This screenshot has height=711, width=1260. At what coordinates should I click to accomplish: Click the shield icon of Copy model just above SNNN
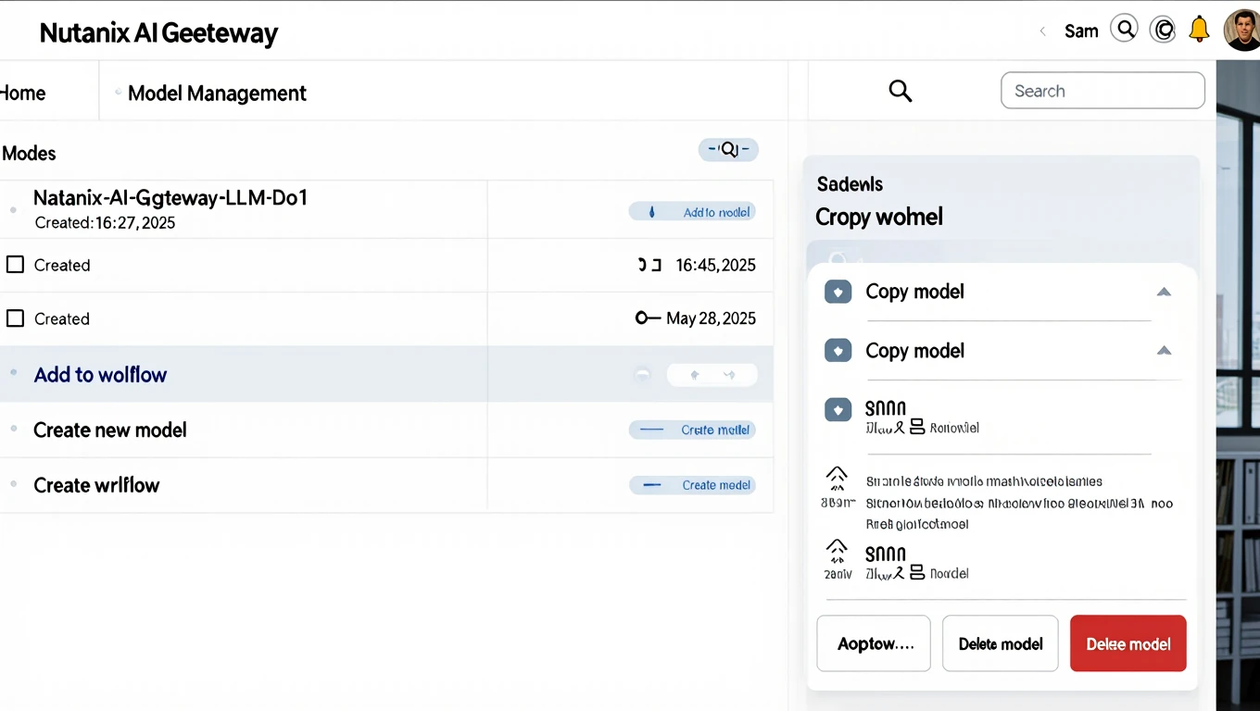pos(838,351)
